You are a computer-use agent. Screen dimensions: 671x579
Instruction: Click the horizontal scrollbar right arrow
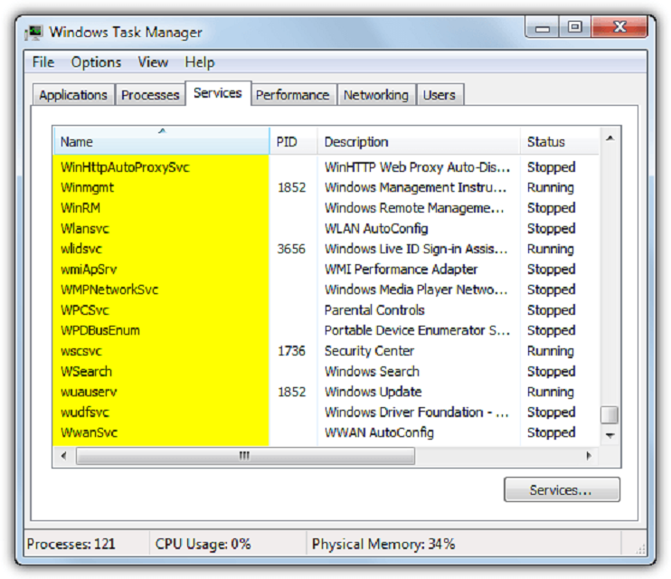(589, 456)
